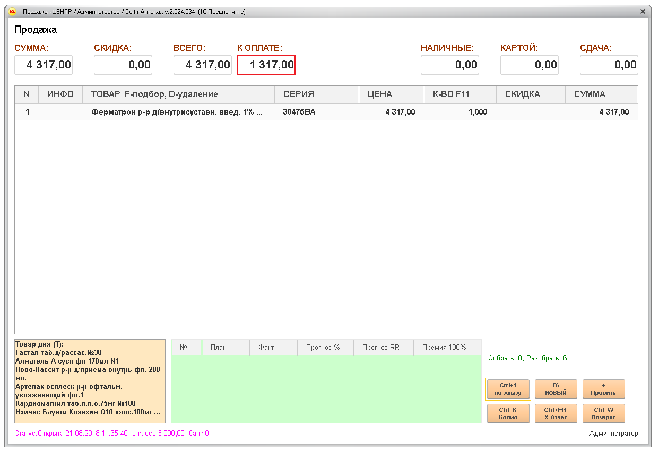Screen dimensions: 659x450
Task: Open the Ctrl+F11 Х-Отчет button
Action: point(556,413)
